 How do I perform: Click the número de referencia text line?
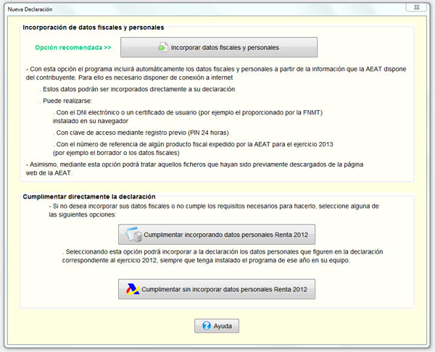coord(193,148)
